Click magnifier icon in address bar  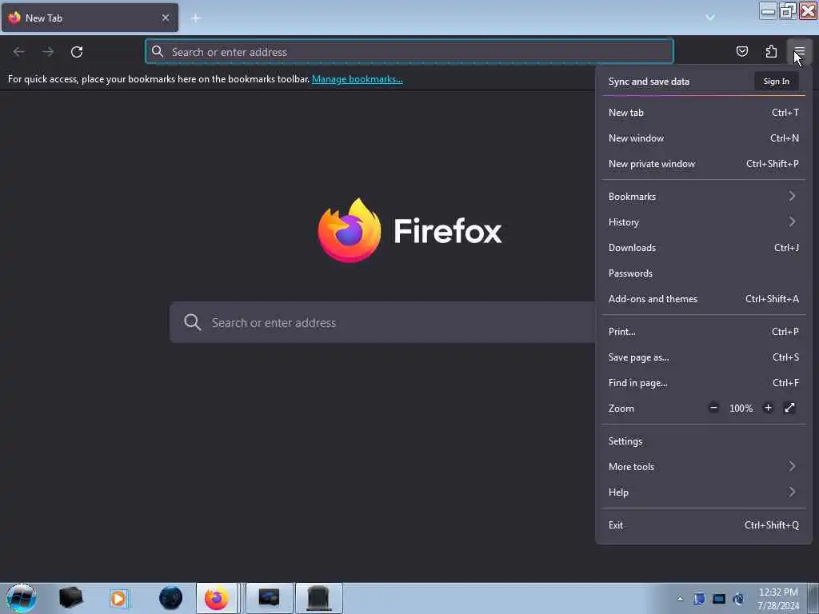click(x=158, y=51)
